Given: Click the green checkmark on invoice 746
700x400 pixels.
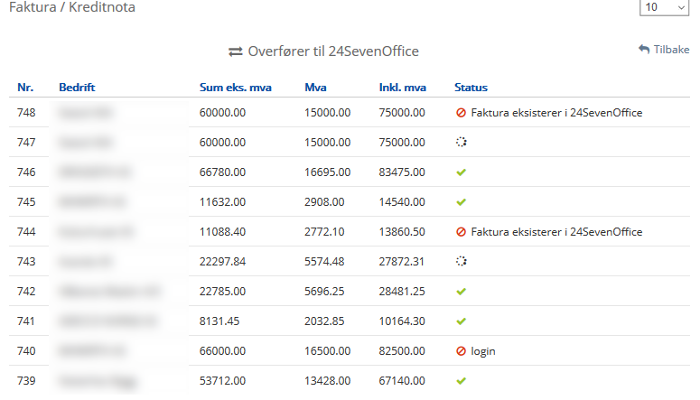Looking at the screenshot, I should tap(462, 172).
